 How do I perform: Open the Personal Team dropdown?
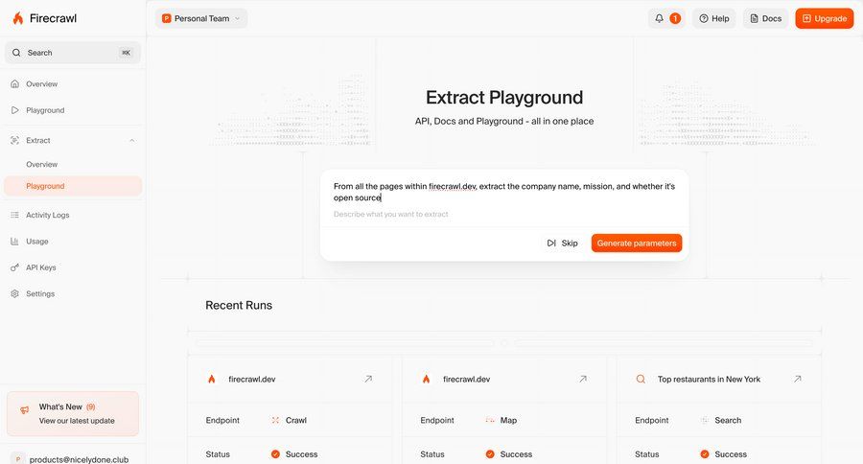201,18
